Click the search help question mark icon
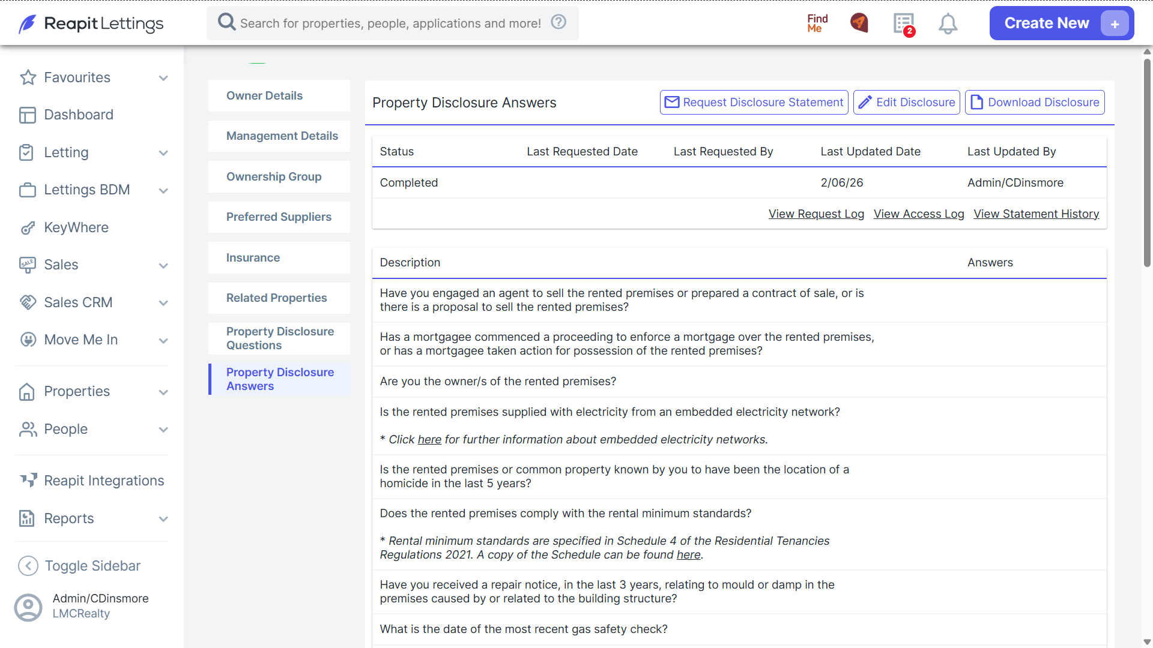The width and height of the screenshot is (1153, 648). pyautogui.click(x=558, y=22)
